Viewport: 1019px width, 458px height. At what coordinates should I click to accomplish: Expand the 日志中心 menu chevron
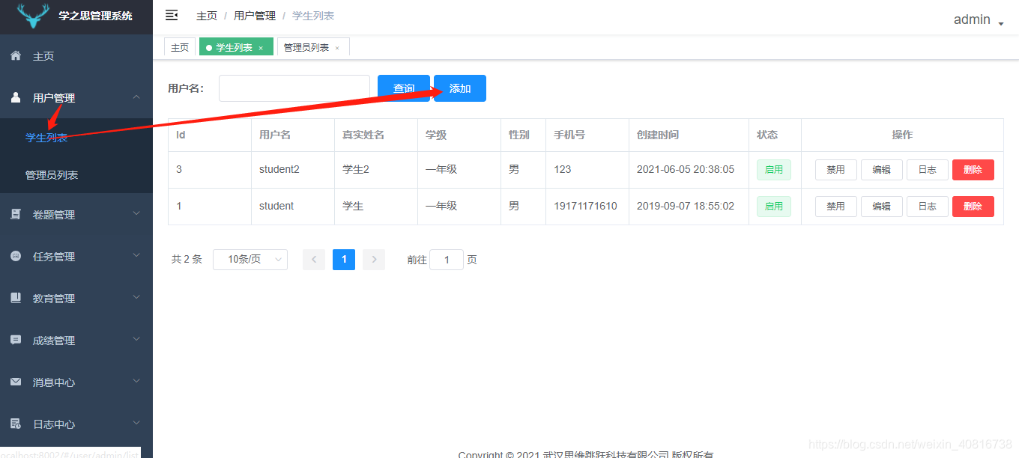[x=136, y=423]
